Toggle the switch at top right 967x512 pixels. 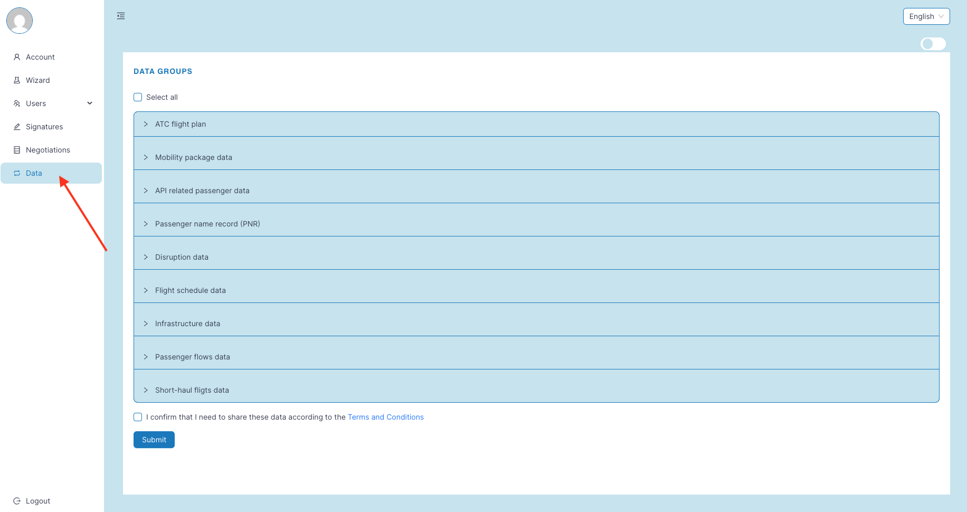[933, 44]
